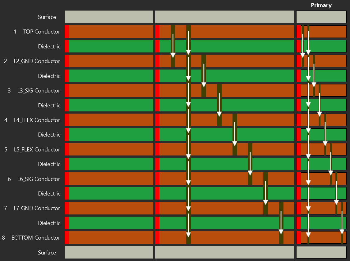Select the L2_GND Conductor label
350x261 pixels.
[x=37, y=61]
